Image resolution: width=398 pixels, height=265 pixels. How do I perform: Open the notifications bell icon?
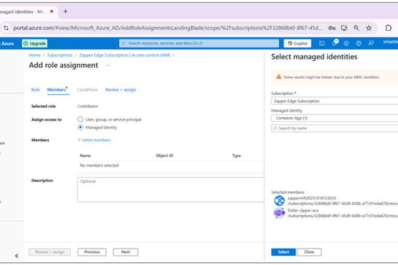(335, 43)
